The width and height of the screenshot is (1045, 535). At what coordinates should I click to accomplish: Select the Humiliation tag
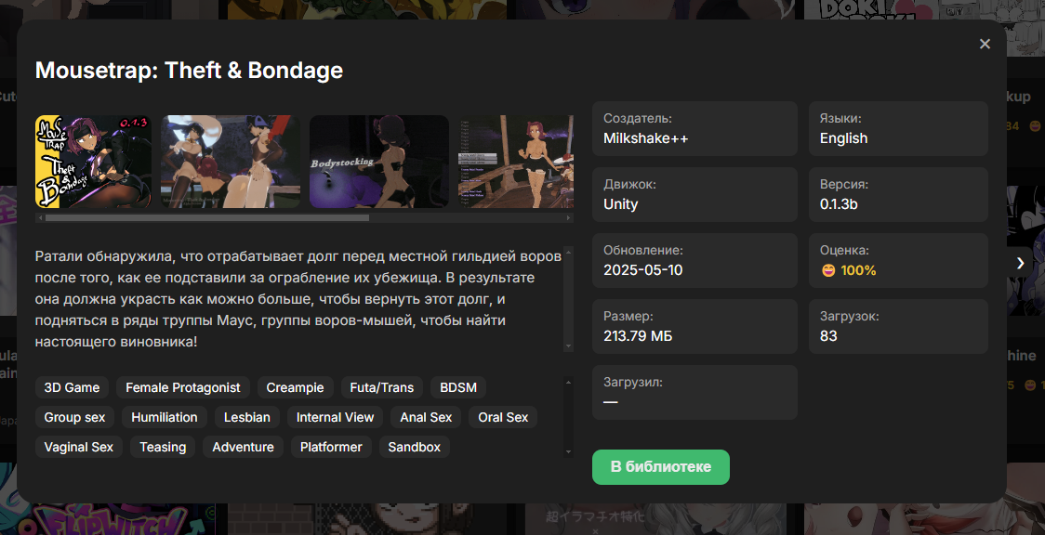point(165,417)
